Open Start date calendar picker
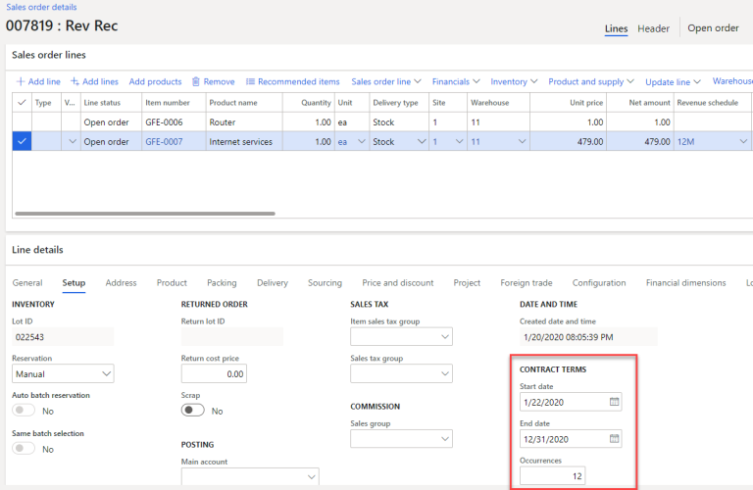The height and width of the screenshot is (490, 753). click(x=614, y=402)
